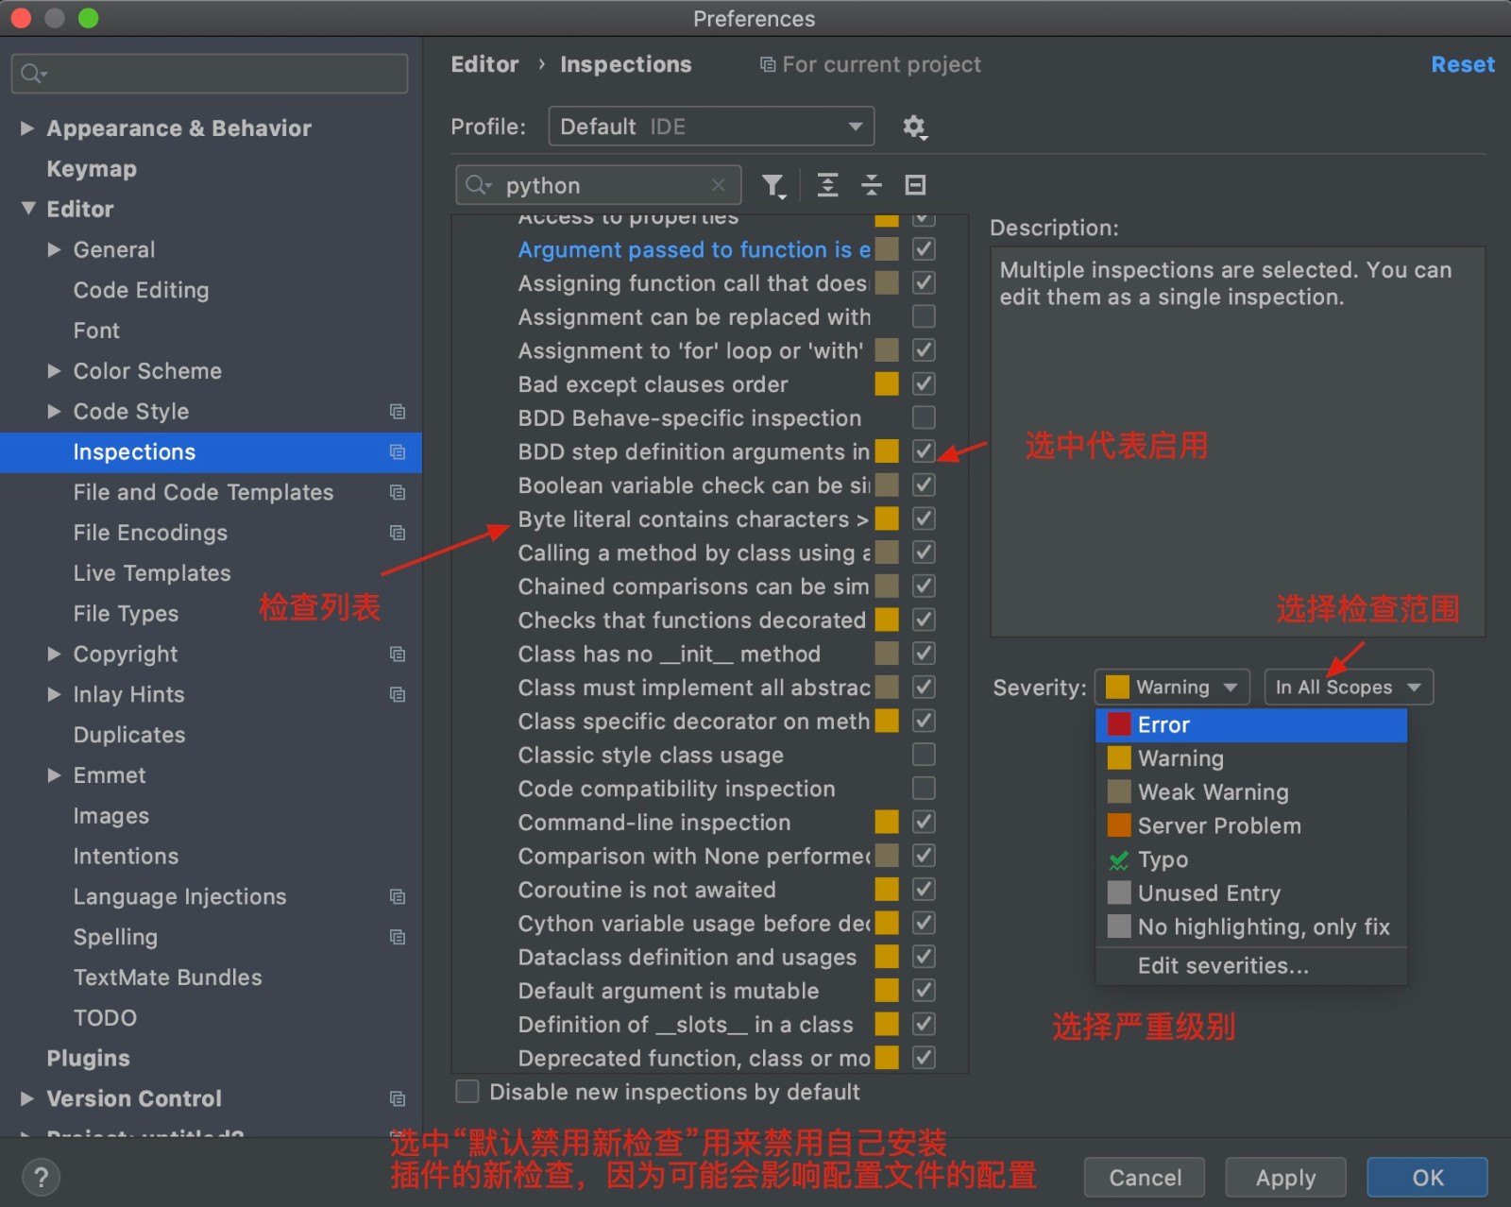The width and height of the screenshot is (1511, 1207).
Task: Click the reset to empty icon
Action: (915, 185)
